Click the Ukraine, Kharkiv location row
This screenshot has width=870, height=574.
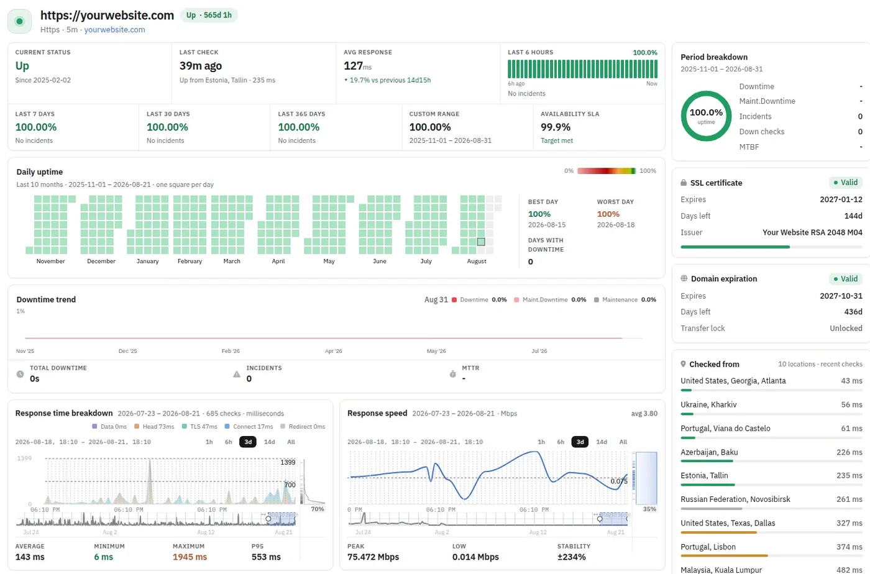[771, 407]
